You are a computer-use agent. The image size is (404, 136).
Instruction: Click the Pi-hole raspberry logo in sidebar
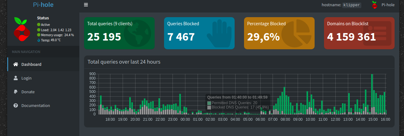(22, 29)
